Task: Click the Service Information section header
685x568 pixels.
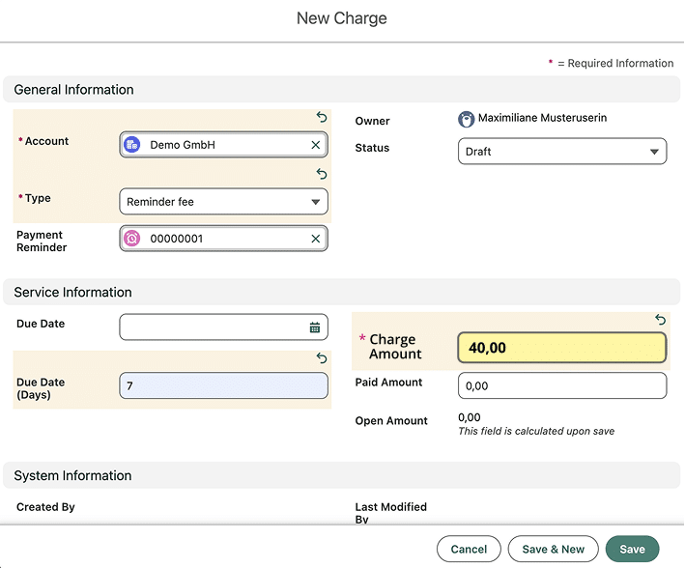Action: (x=341, y=292)
